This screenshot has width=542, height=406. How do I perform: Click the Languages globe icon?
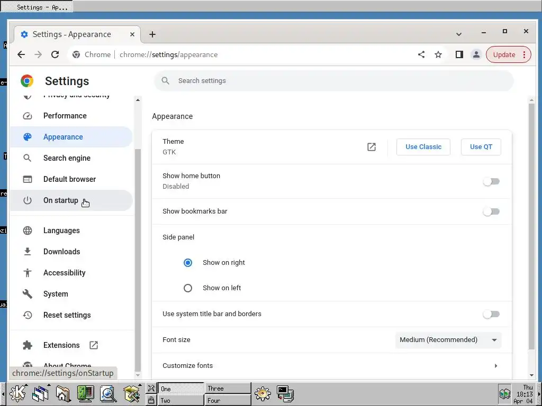point(28,230)
